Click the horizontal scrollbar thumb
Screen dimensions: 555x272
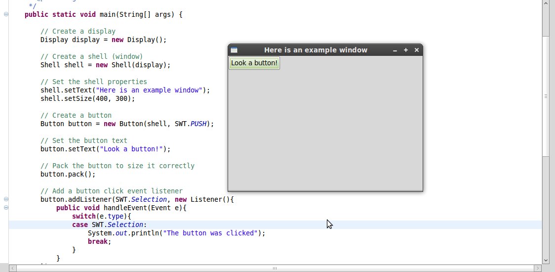click(x=275, y=268)
